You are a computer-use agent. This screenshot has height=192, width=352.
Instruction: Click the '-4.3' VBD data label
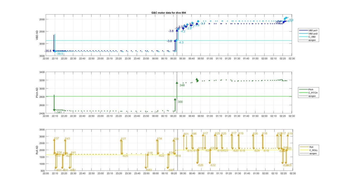(181, 42)
